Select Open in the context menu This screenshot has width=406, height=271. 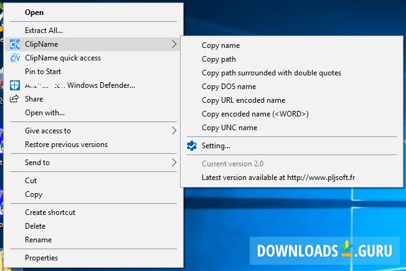pos(93,12)
